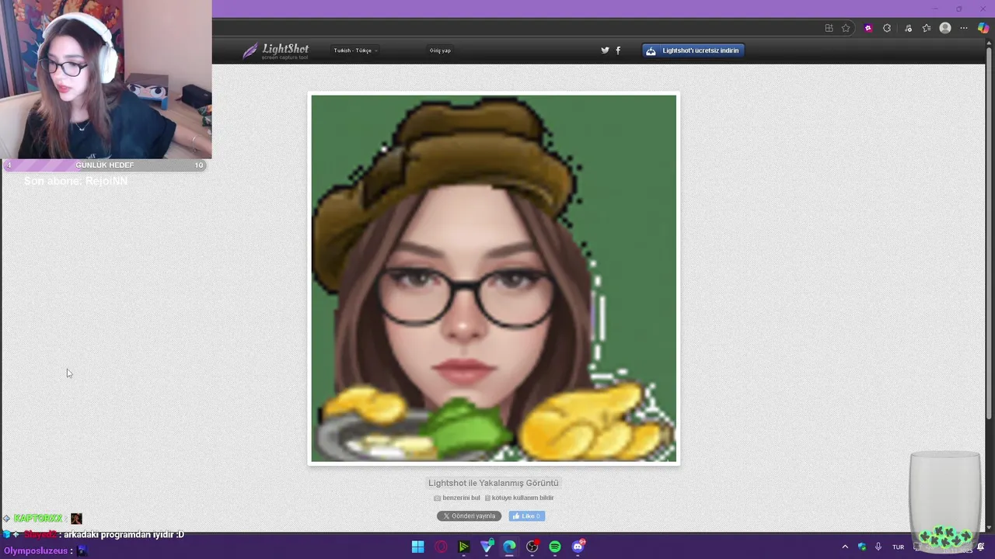995x559 pixels.
Task: Open LightShot's Facebook page icon
Action: (x=618, y=50)
